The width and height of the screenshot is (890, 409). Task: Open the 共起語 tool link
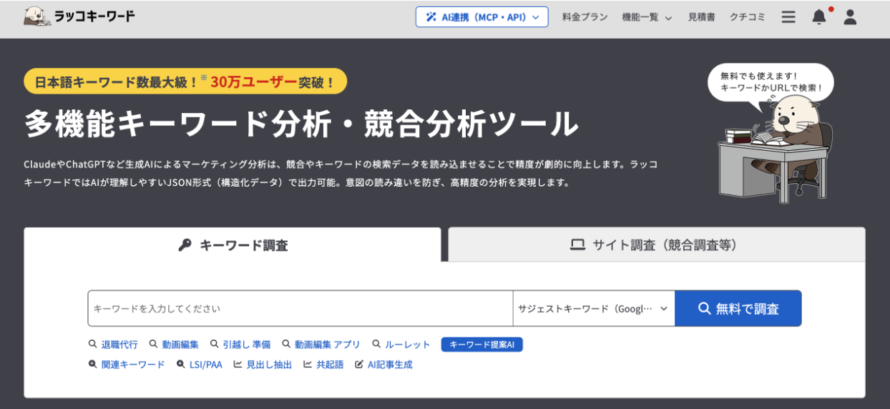click(x=330, y=364)
